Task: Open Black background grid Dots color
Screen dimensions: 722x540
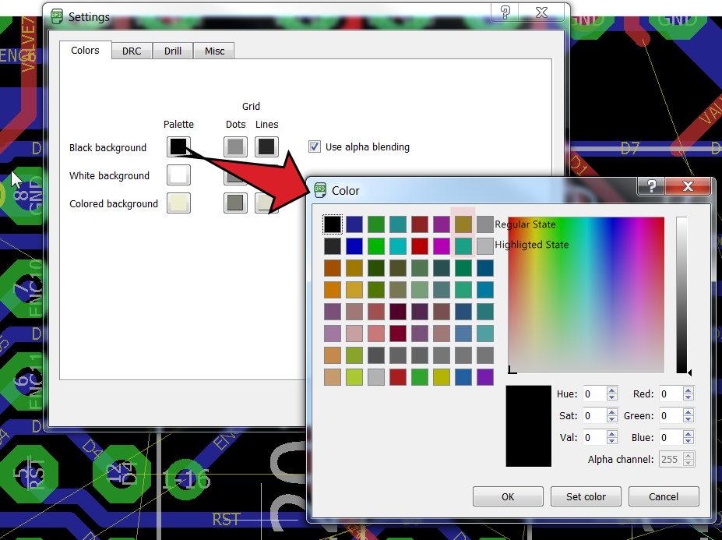Action: [235, 147]
